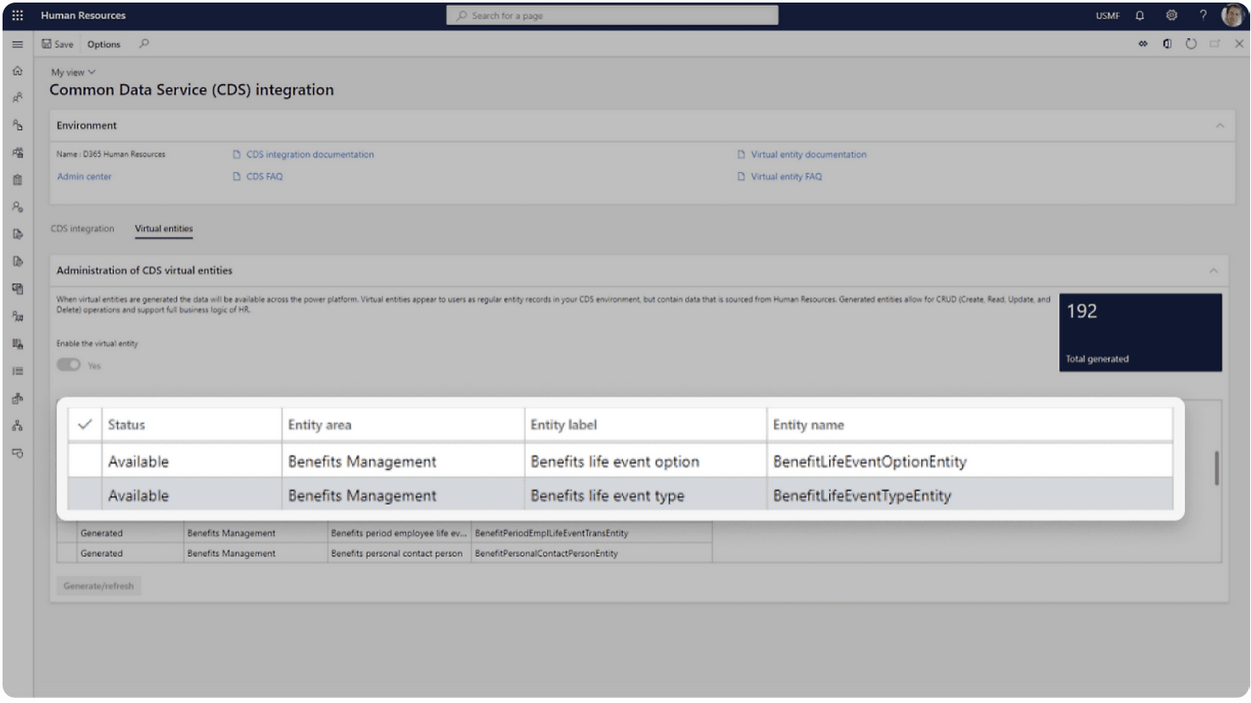Select the row checkbox for BenefitLifeEventOptionEntity
This screenshot has width=1251, height=703.
coord(85,461)
